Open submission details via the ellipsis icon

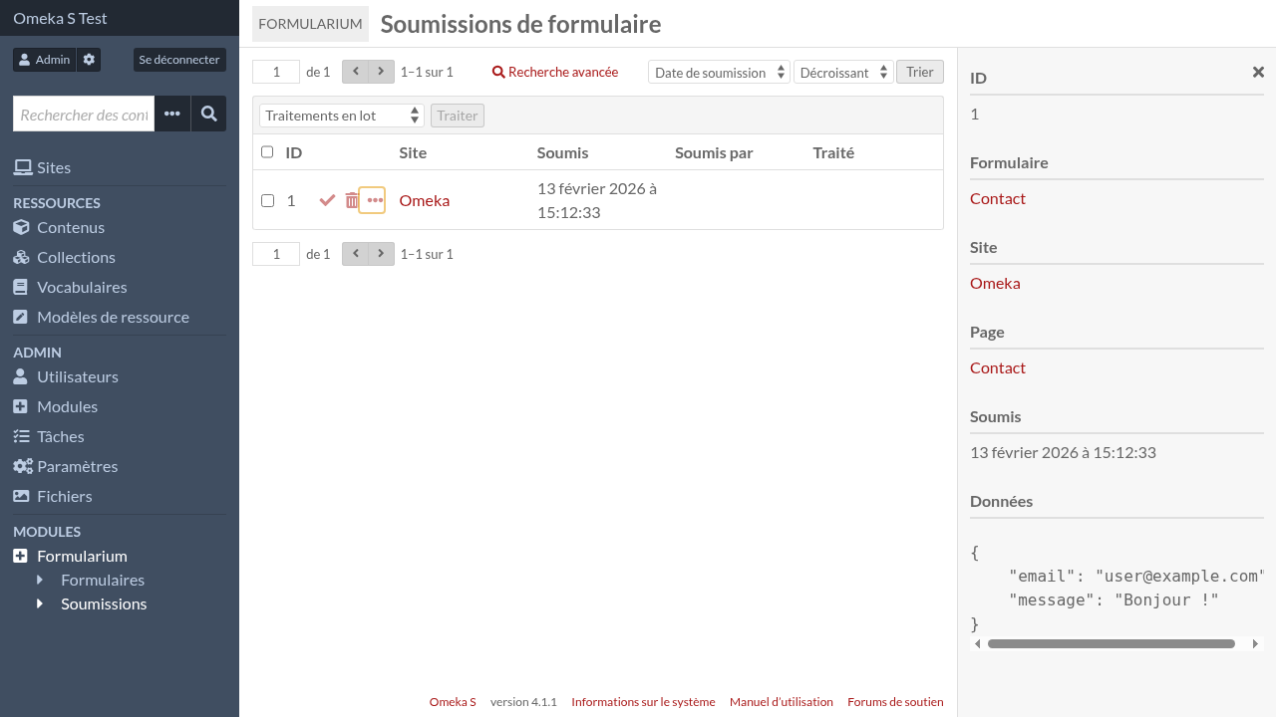point(373,200)
